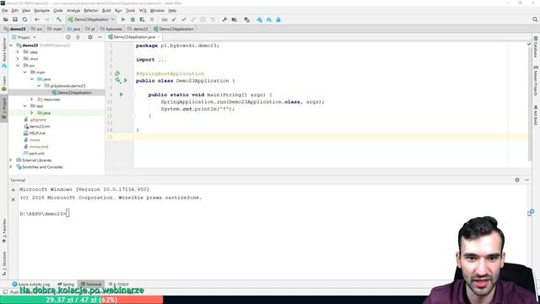Open the Refactor menu
540x304 pixels.
91,11
